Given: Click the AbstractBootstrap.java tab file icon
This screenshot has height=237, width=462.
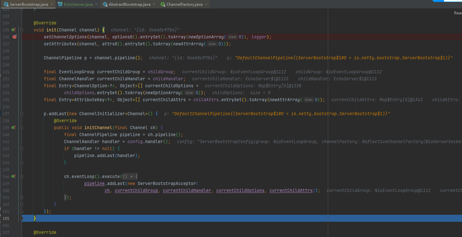Looking at the screenshot, I should pyautogui.click(x=105, y=4).
